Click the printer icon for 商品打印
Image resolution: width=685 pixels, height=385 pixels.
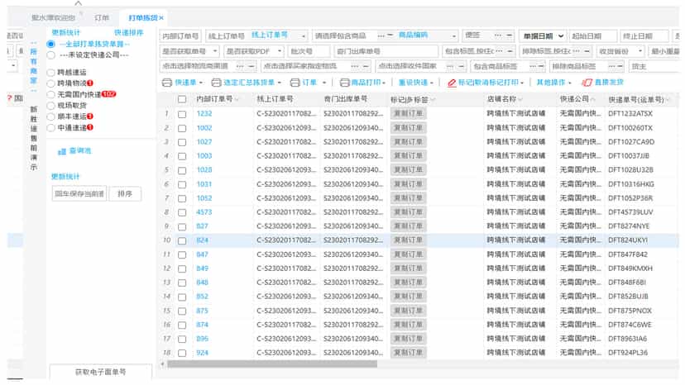click(x=344, y=83)
